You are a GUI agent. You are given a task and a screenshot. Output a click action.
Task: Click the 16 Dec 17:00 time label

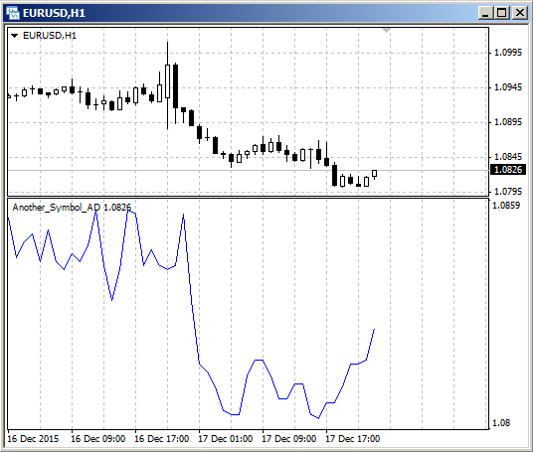tap(161, 439)
